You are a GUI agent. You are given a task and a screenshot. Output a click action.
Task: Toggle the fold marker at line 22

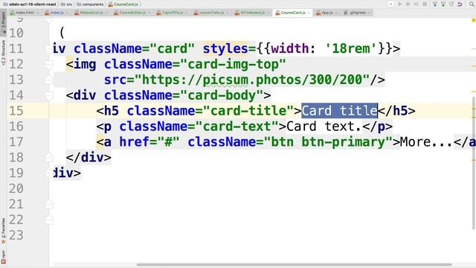click(48, 220)
